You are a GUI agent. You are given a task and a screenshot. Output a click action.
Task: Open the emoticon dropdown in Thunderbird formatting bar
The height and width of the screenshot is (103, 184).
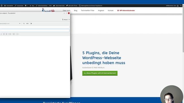click(x=18, y=34)
